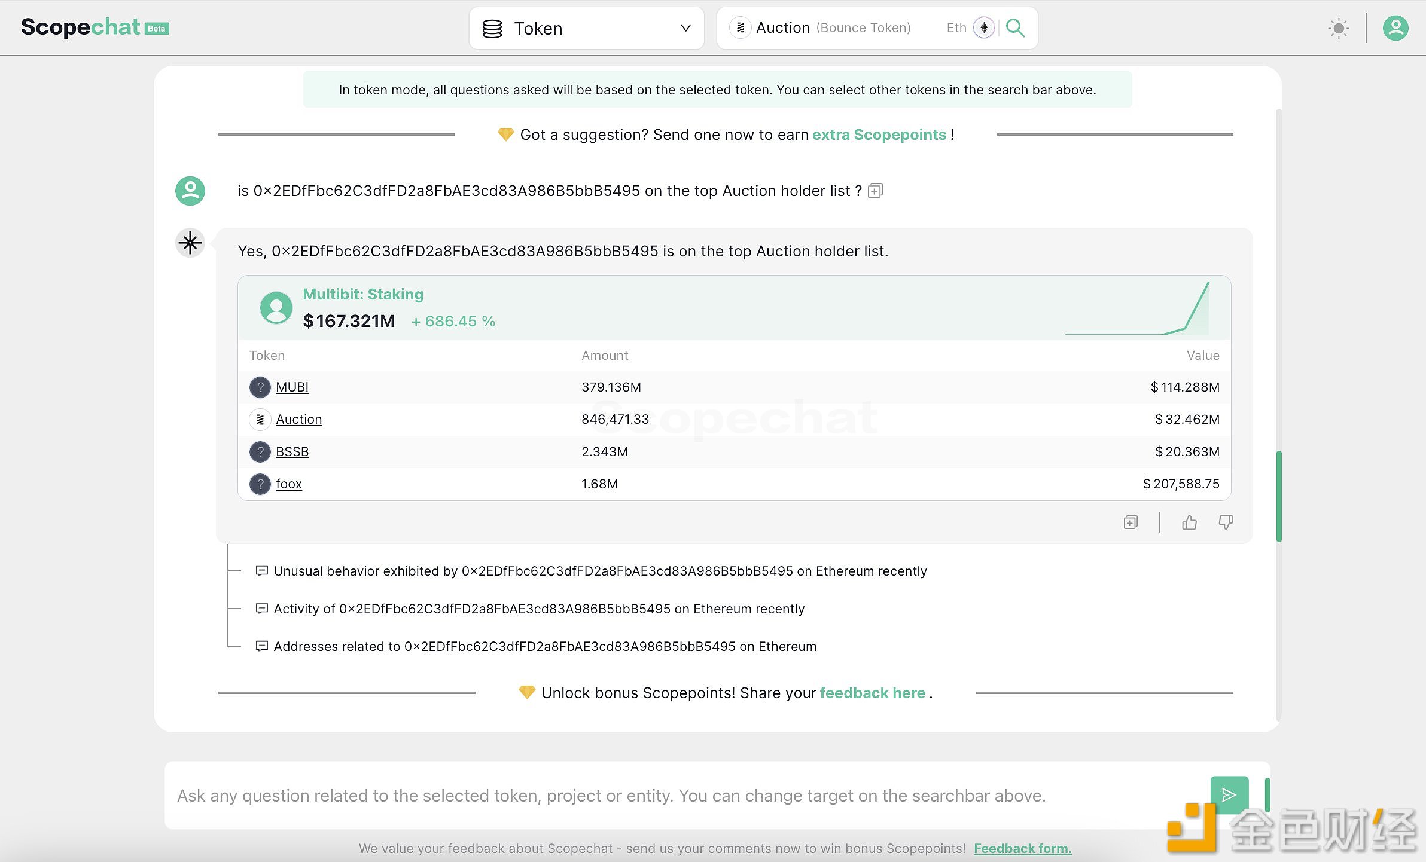
Task: Click the magnifying glass search icon
Action: (1016, 28)
